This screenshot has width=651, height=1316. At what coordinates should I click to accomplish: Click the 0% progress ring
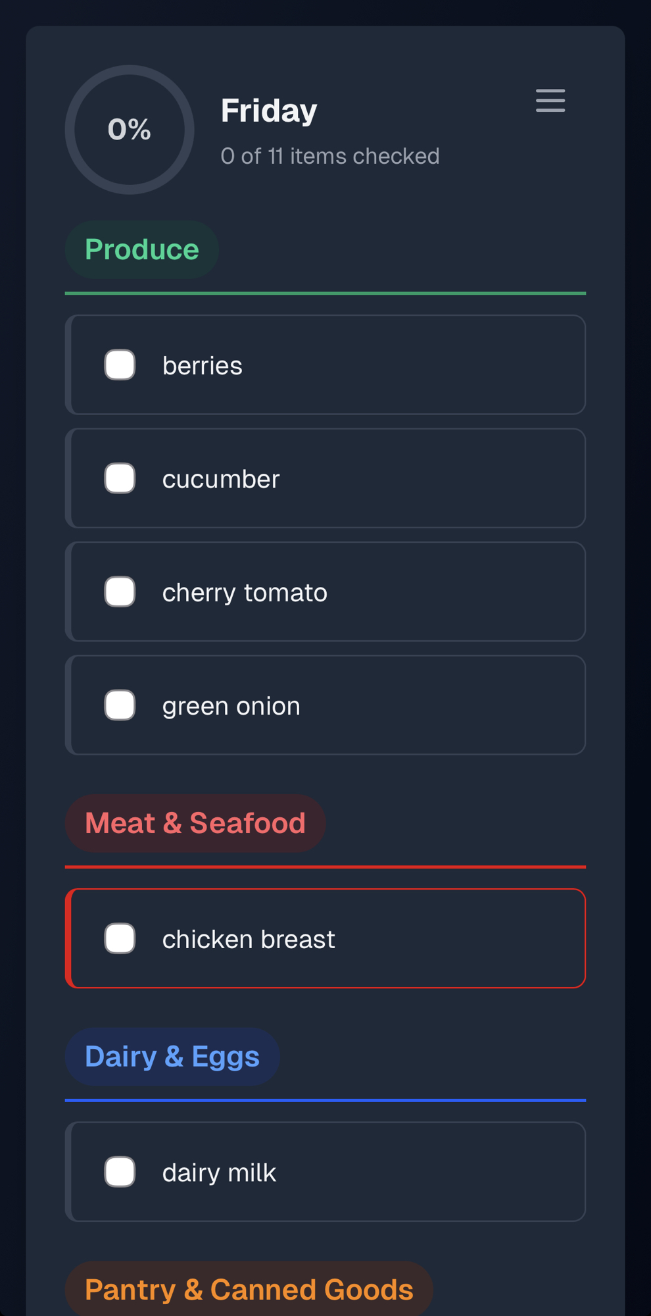[130, 130]
